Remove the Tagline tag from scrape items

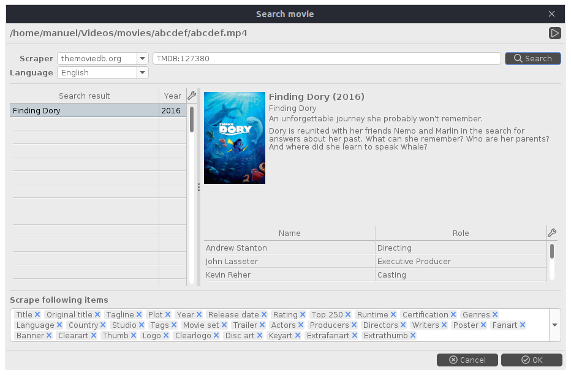[x=139, y=315]
